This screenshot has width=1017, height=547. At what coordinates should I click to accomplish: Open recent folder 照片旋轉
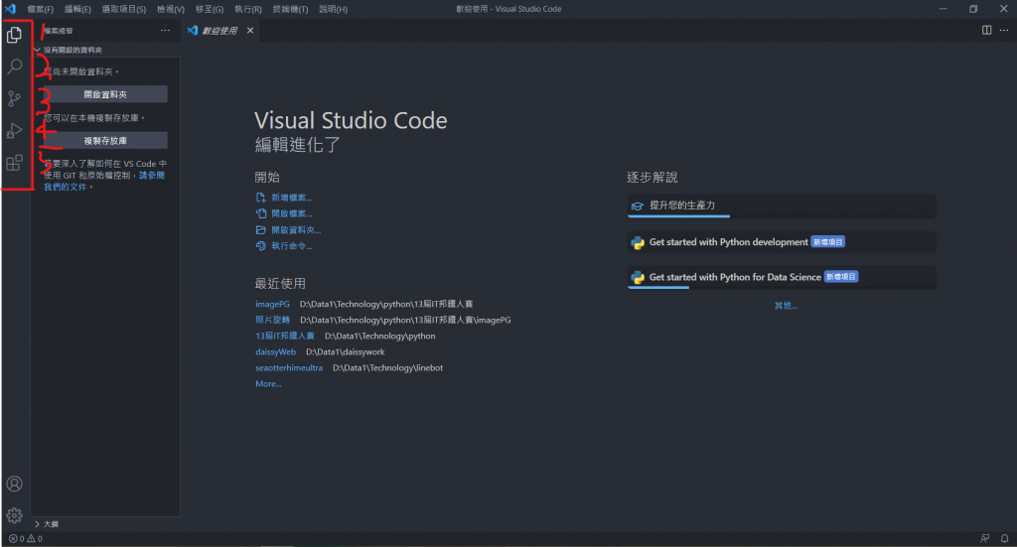pyautogui.click(x=272, y=321)
